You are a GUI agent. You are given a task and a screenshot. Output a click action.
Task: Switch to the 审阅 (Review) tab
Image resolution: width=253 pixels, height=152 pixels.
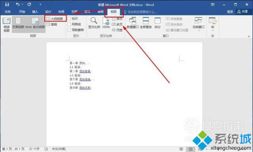click(100, 11)
